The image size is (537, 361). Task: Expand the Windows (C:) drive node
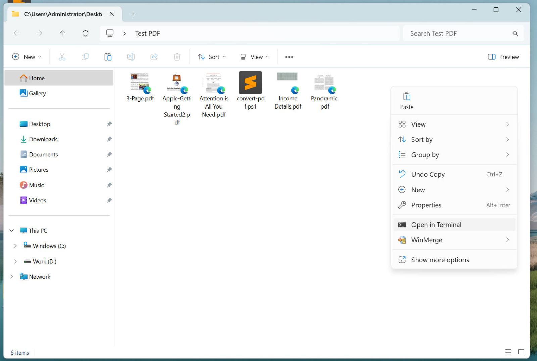tap(15, 246)
